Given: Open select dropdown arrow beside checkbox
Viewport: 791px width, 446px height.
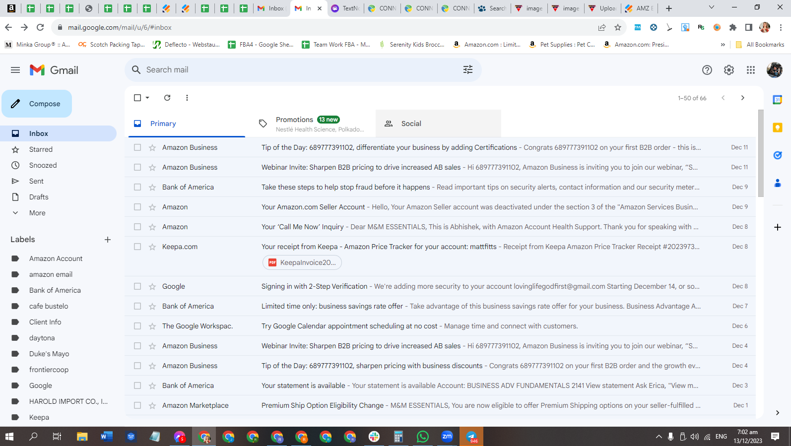Looking at the screenshot, I should point(147,98).
